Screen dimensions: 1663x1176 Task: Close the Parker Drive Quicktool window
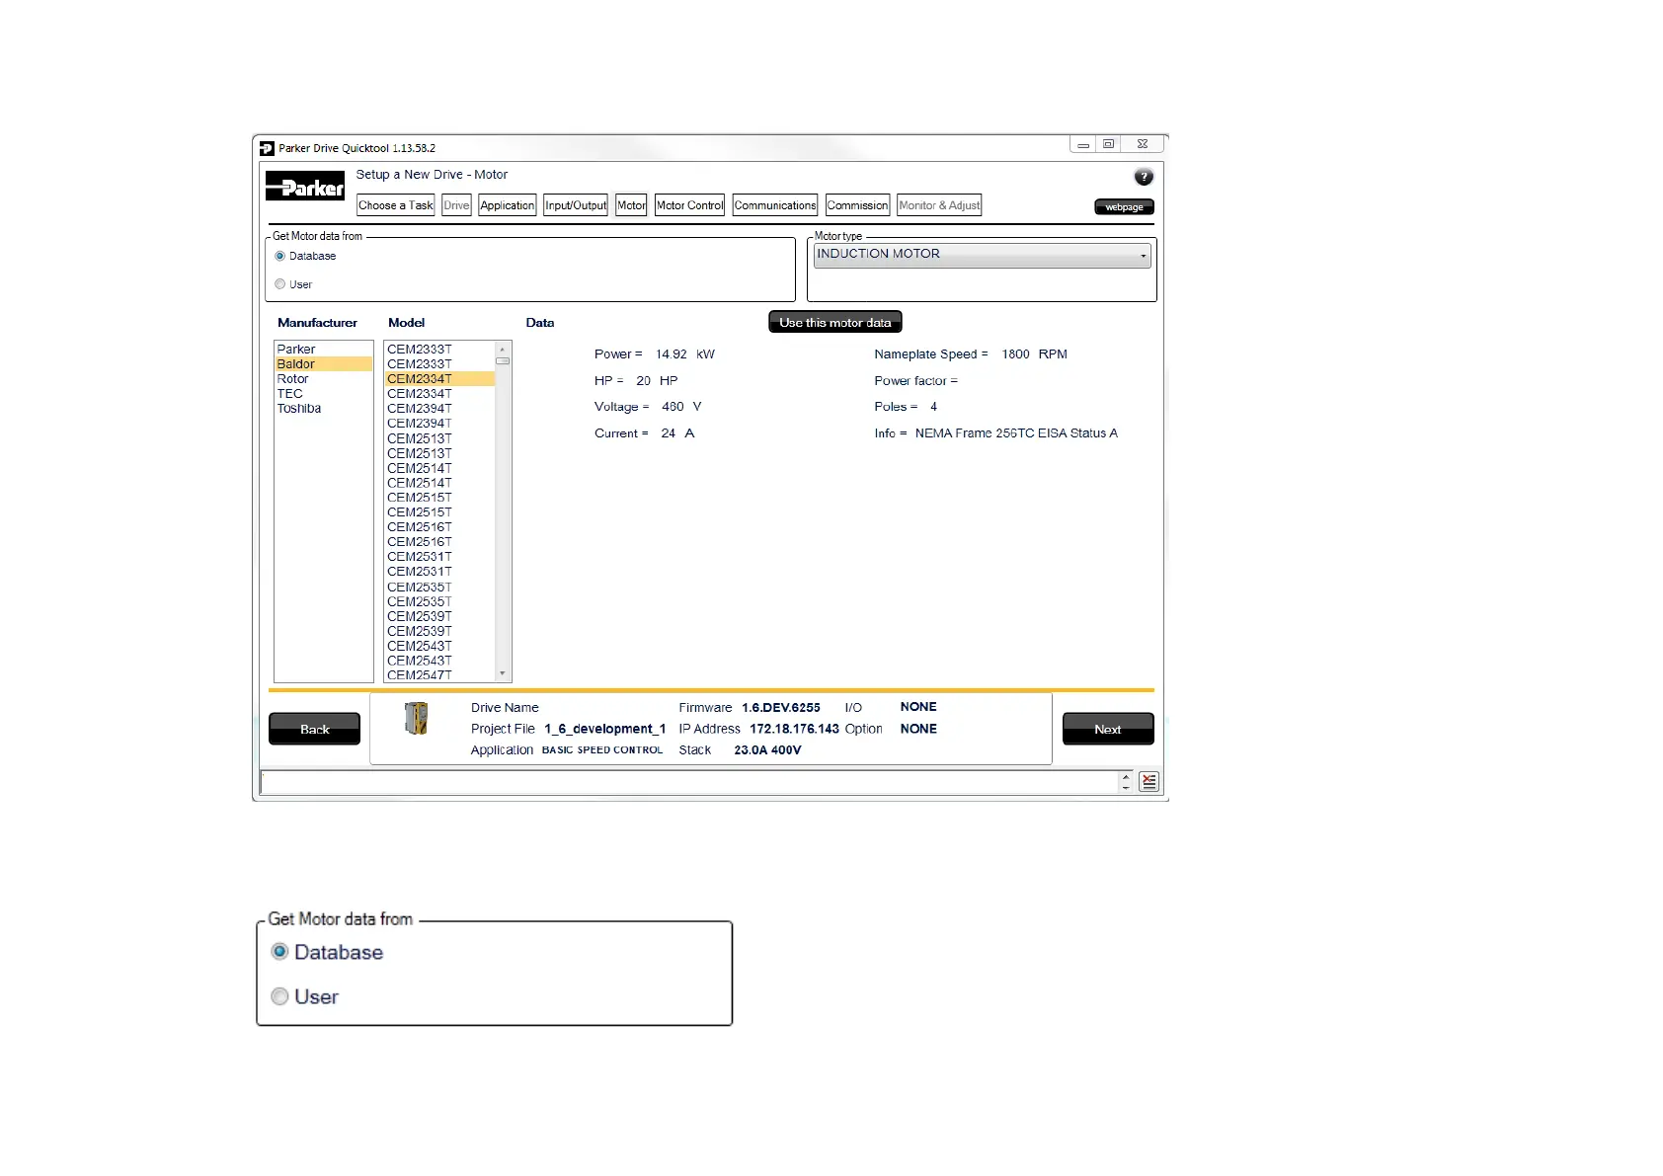[x=1143, y=144]
